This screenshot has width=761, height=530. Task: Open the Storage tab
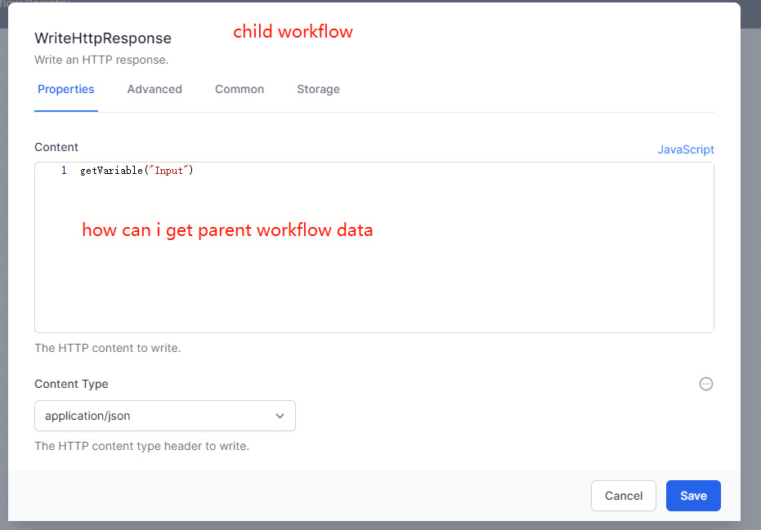pos(318,89)
